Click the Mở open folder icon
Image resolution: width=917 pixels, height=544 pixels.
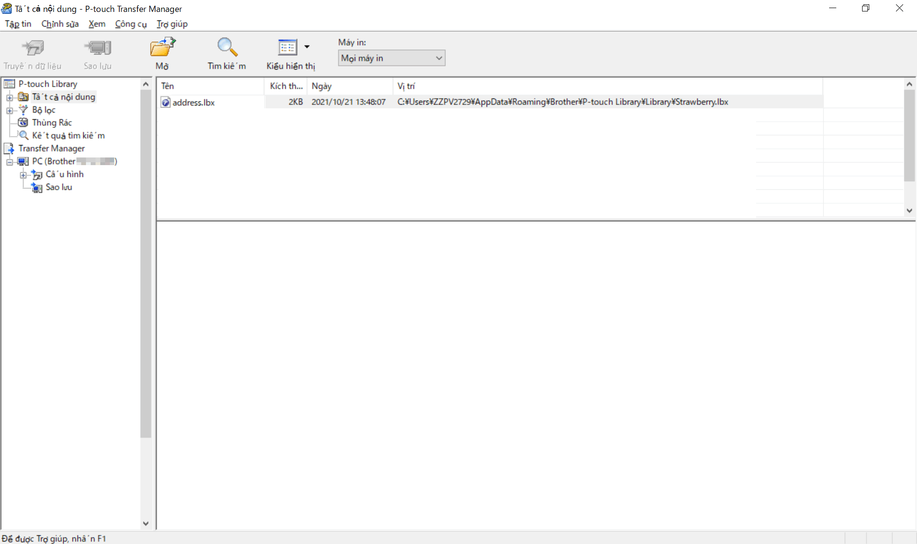[x=162, y=48]
